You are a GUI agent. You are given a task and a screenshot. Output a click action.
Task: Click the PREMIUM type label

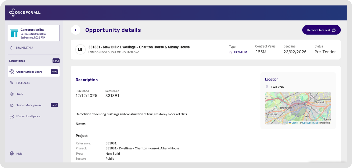click(x=240, y=52)
